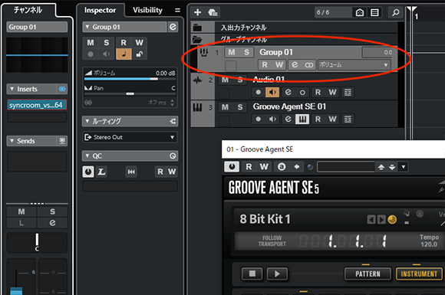Enable record on Groove Agent SE 01 track

point(258,119)
